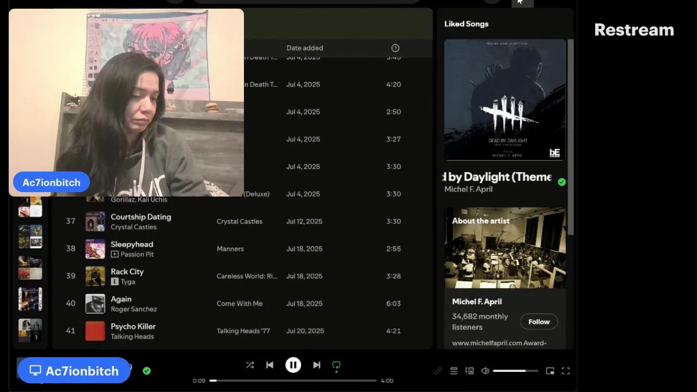Skip to the next track
Screen dimensions: 697x392
click(x=316, y=365)
